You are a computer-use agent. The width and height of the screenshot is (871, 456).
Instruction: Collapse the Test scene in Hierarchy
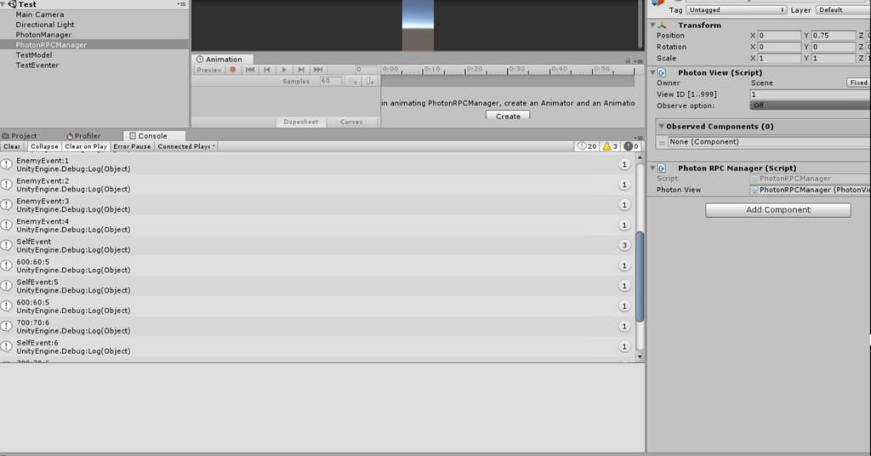click(4, 4)
